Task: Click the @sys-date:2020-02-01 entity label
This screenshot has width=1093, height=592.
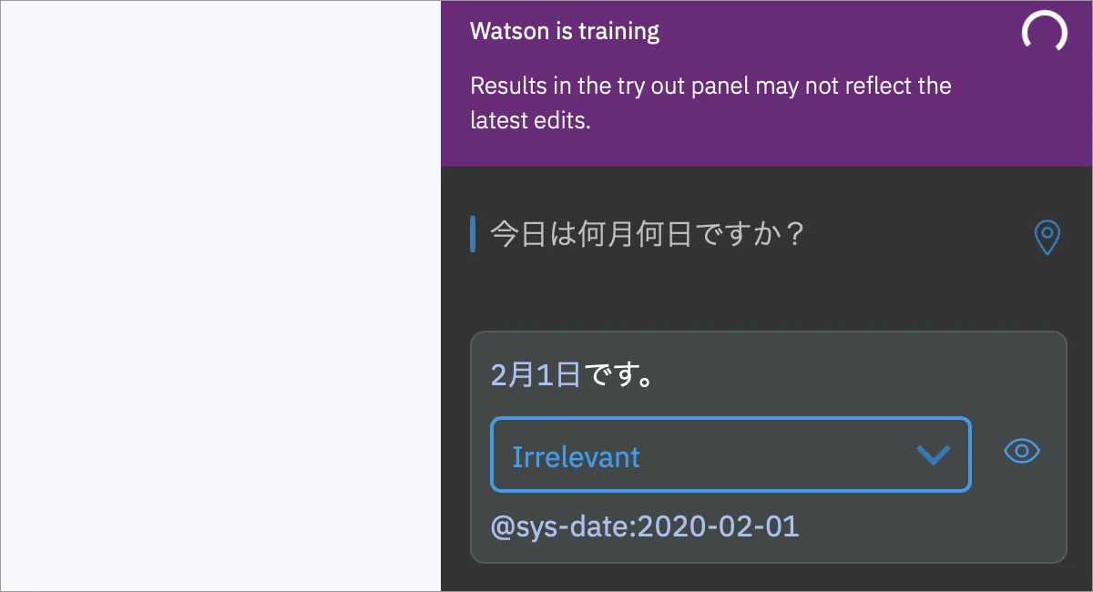Action: click(645, 526)
